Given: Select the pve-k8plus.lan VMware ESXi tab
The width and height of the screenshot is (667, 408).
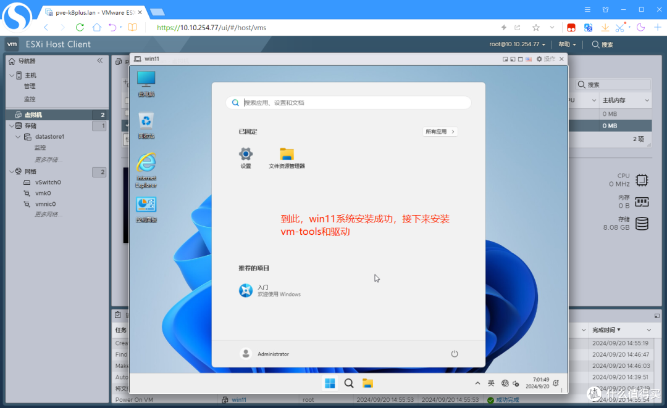Looking at the screenshot, I should click(94, 12).
